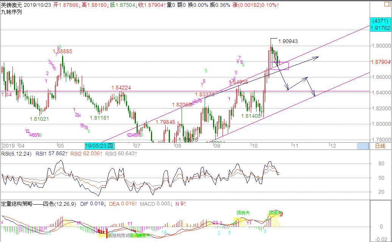Click the 1.86000 price axis label
This screenshot has height=242, width=392.
(381, 77)
